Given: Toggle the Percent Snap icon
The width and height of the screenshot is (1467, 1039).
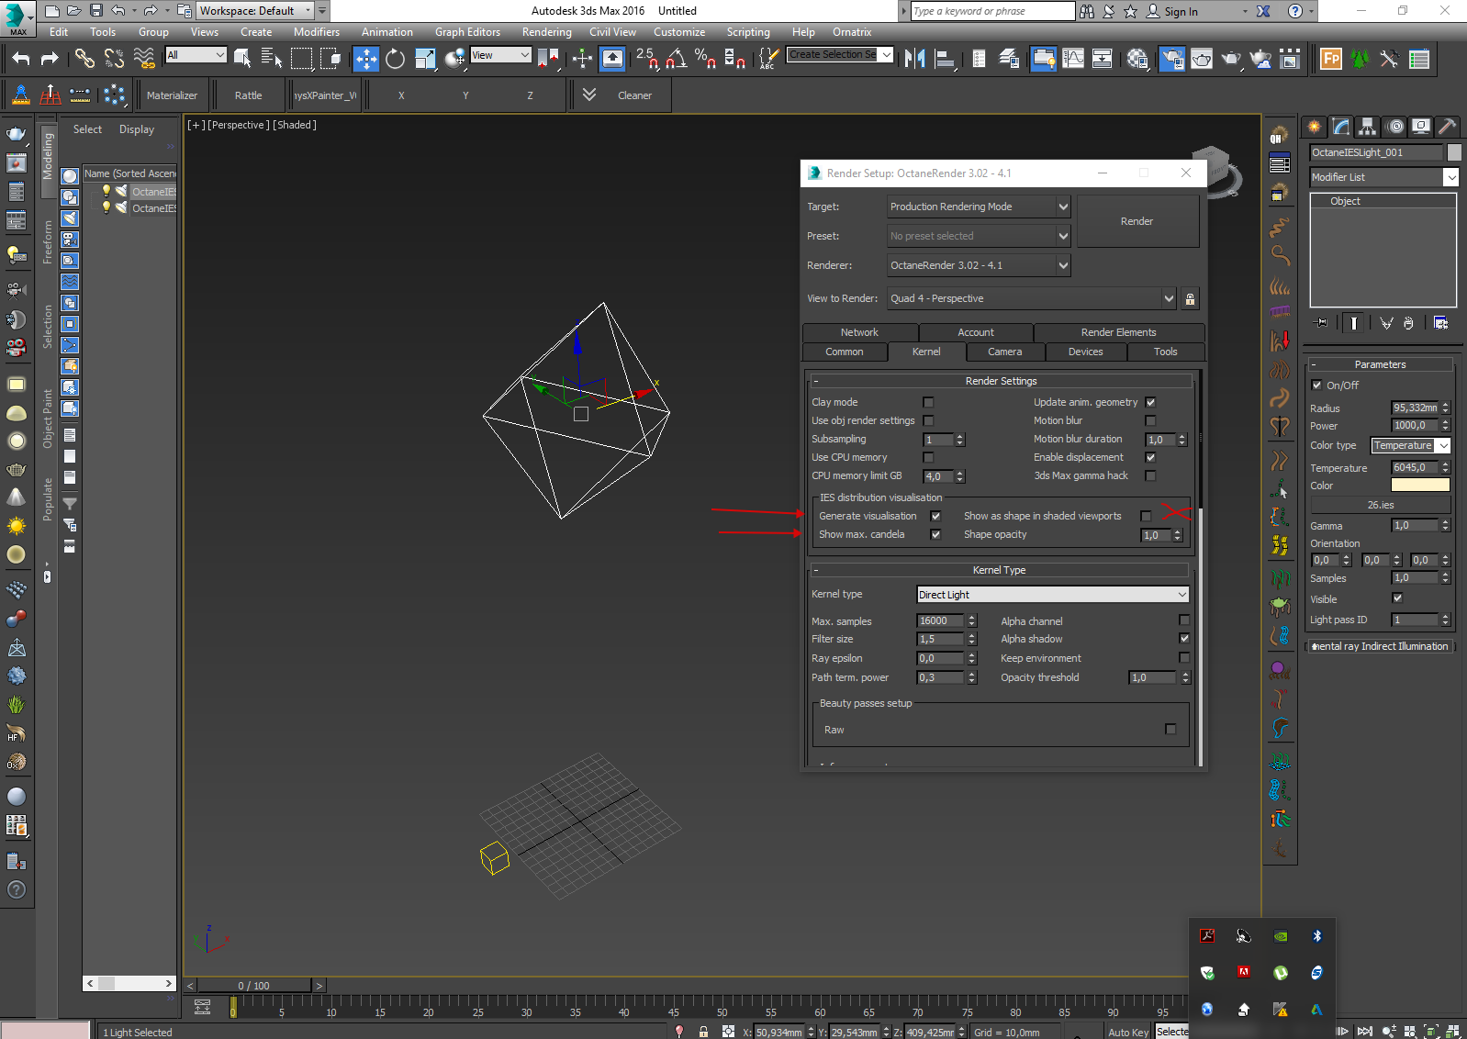Looking at the screenshot, I should [705, 59].
